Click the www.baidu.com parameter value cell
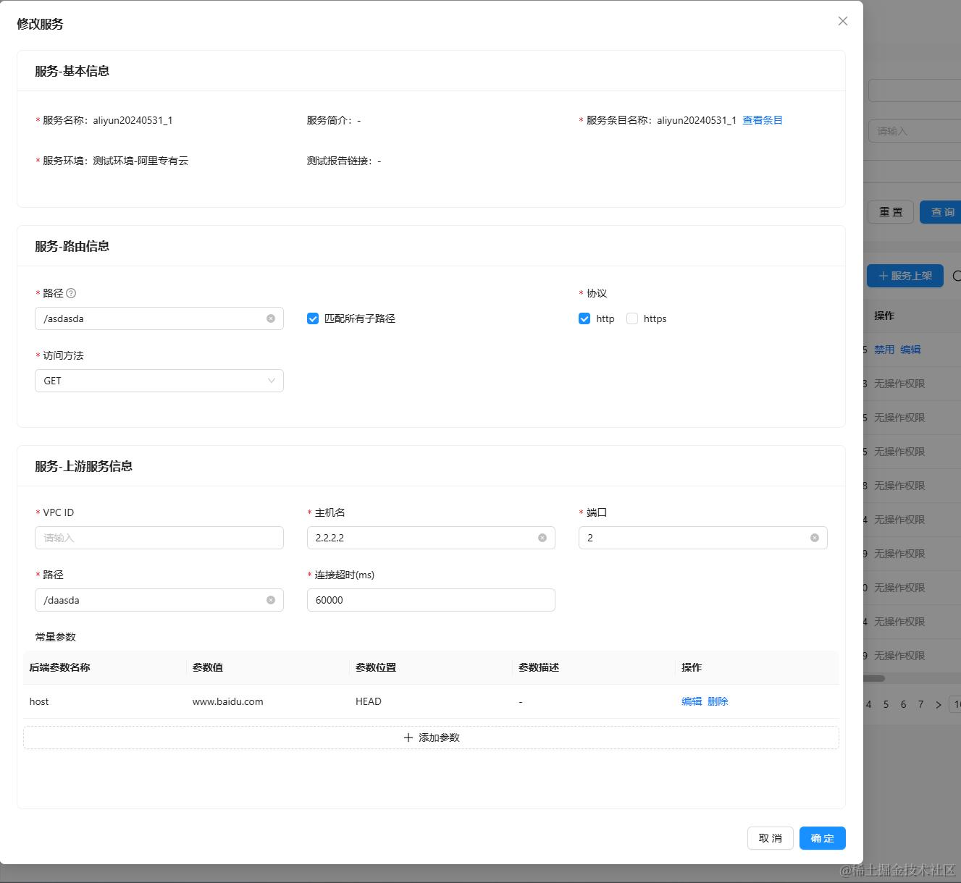Image resolution: width=961 pixels, height=883 pixels. pyautogui.click(x=227, y=701)
